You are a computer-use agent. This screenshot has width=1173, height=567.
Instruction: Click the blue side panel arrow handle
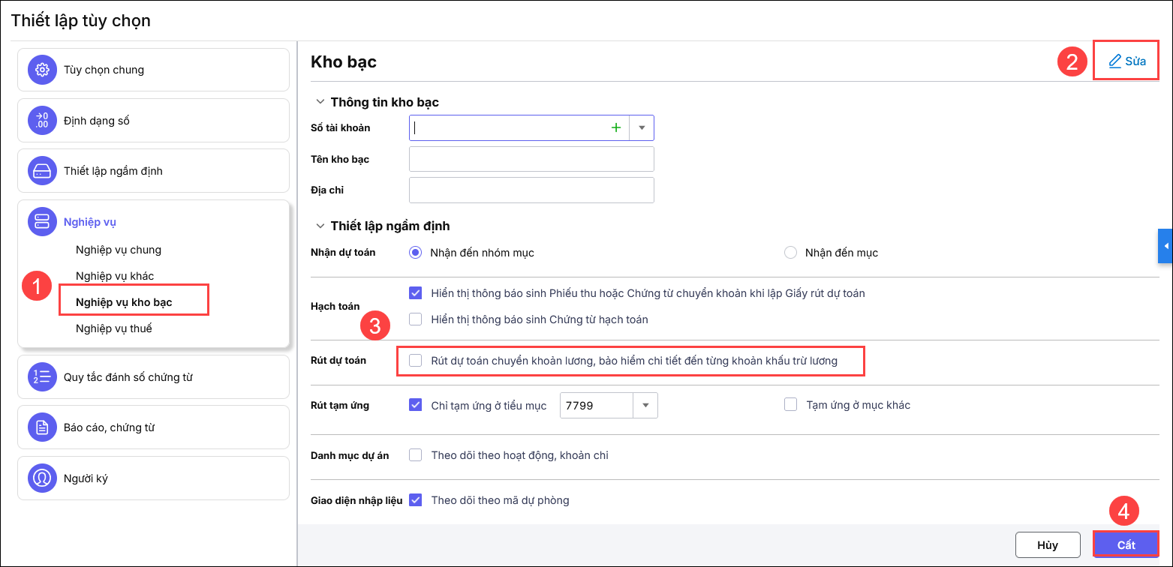pyautogui.click(x=1165, y=246)
